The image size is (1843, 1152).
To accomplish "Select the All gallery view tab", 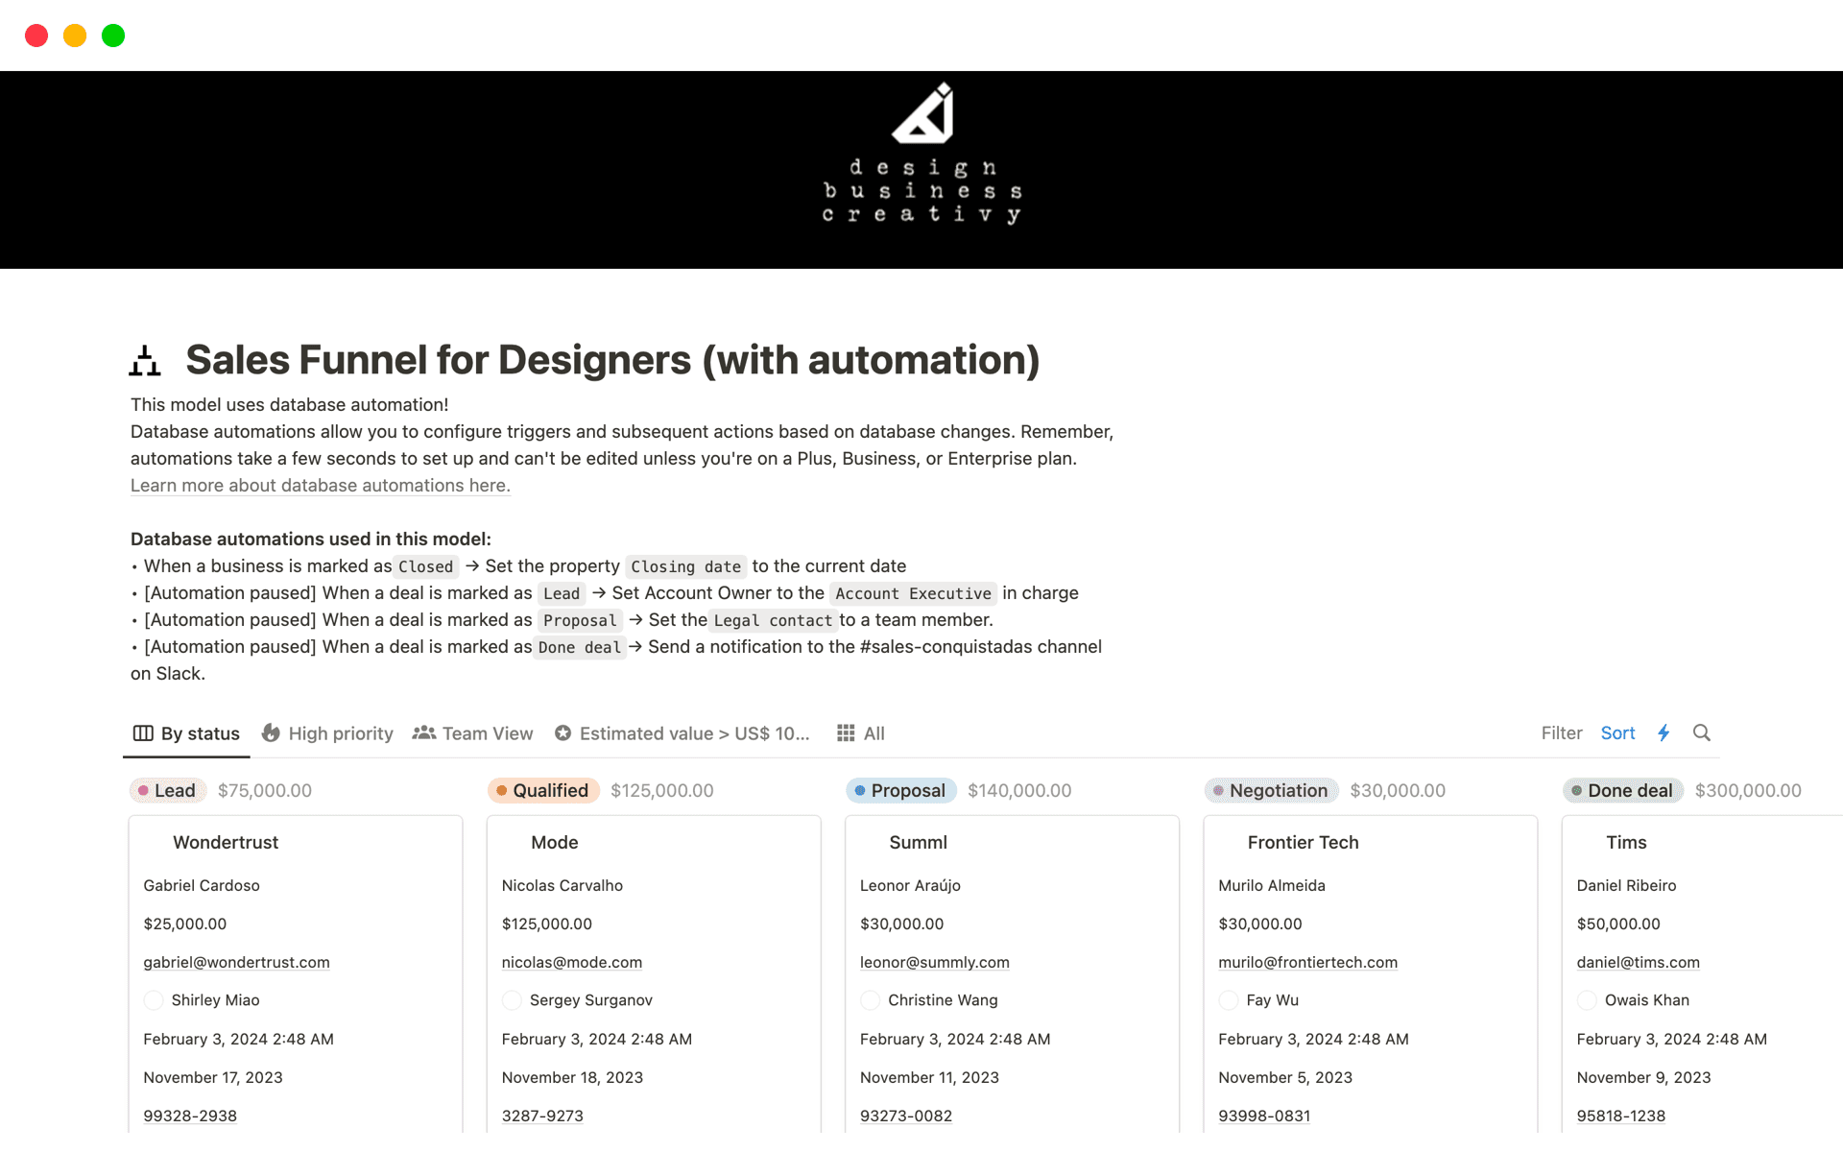I will click(x=861, y=733).
